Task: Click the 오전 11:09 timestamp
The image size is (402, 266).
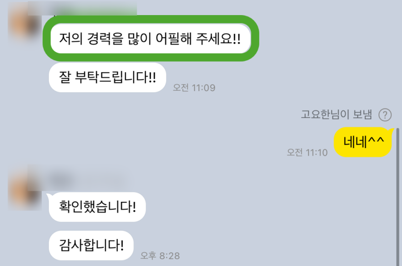Action: (194, 88)
